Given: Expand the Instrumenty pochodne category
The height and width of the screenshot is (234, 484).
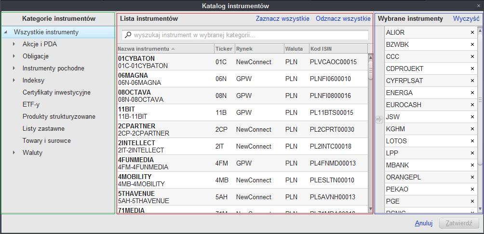Looking at the screenshot, I should [14, 69].
